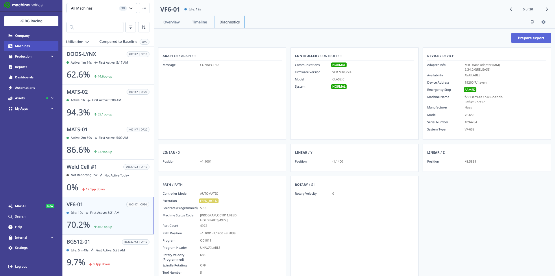The width and height of the screenshot is (555, 276).
Task: Open the Utilization metric dropdown
Action: [77, 42]
